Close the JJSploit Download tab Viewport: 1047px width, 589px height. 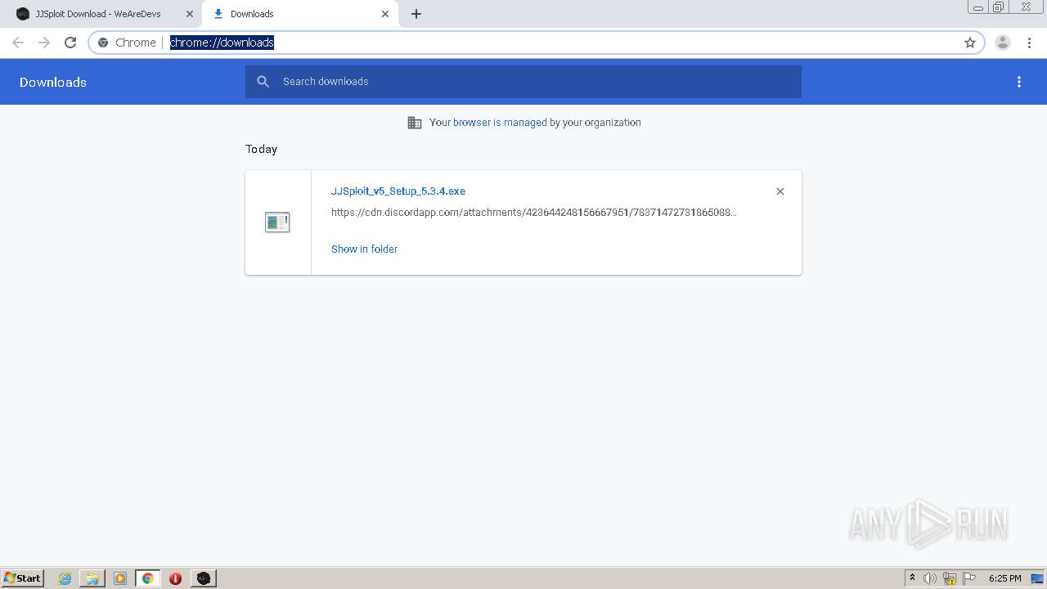(190, 14)
